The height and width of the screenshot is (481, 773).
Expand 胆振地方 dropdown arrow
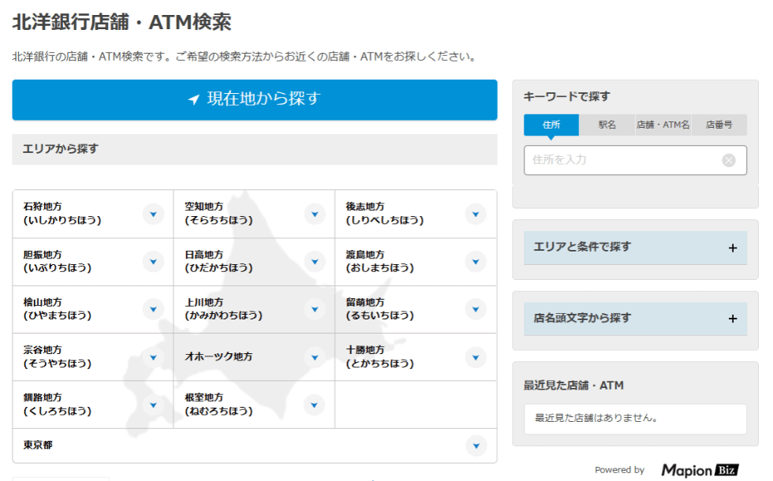[x=153, y=262]
